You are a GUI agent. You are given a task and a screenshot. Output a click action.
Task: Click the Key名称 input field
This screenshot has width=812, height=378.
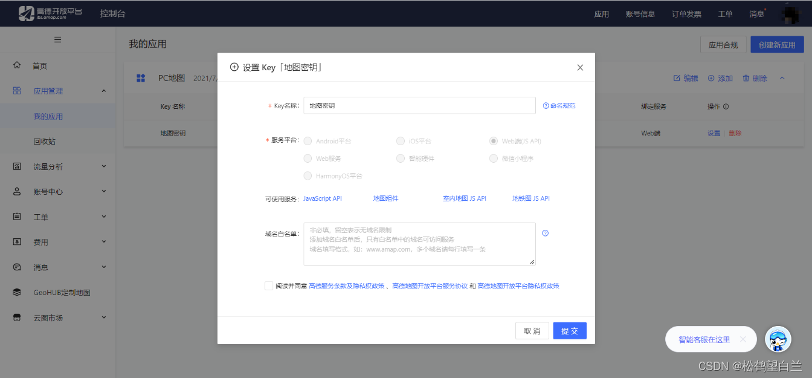[x=419, y=105]
